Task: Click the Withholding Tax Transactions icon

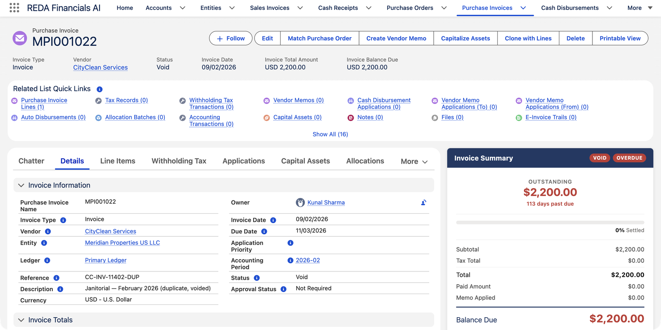Action: [183, 101]
